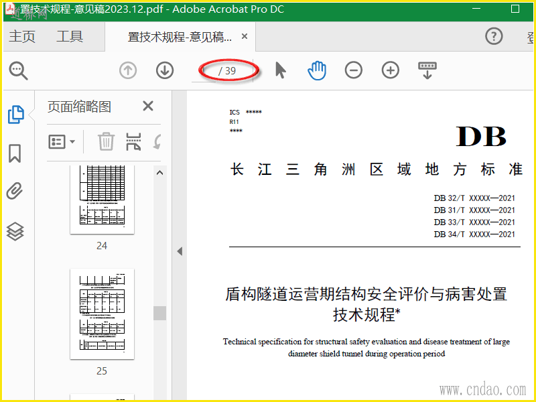Viewport: 536px width, 402px height.
Task: Click the insert pages icon
Action: 133,141
